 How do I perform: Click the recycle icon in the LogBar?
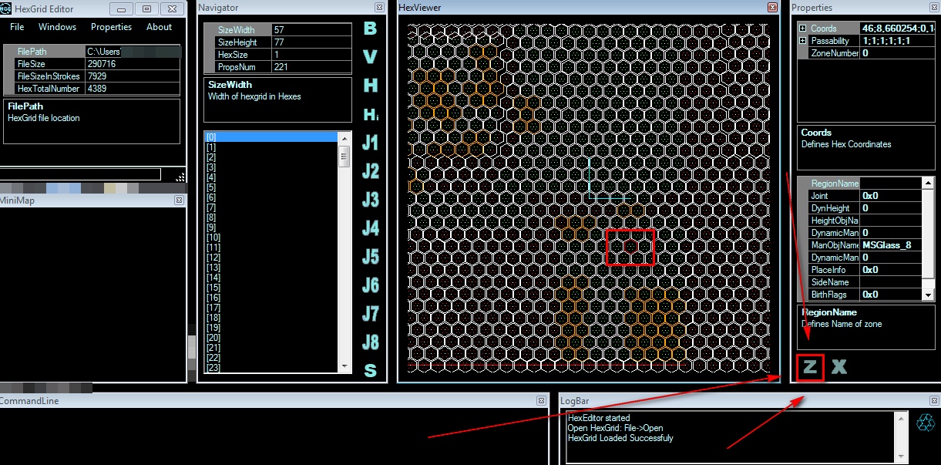[x=926, y=423]
